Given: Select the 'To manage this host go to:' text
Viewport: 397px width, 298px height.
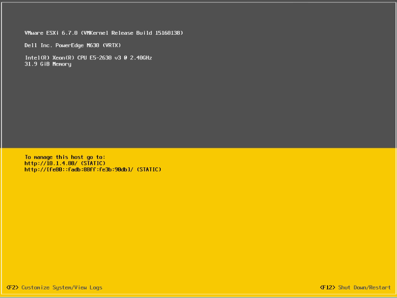Looking at the screenshot, I should tap(65, 157).
